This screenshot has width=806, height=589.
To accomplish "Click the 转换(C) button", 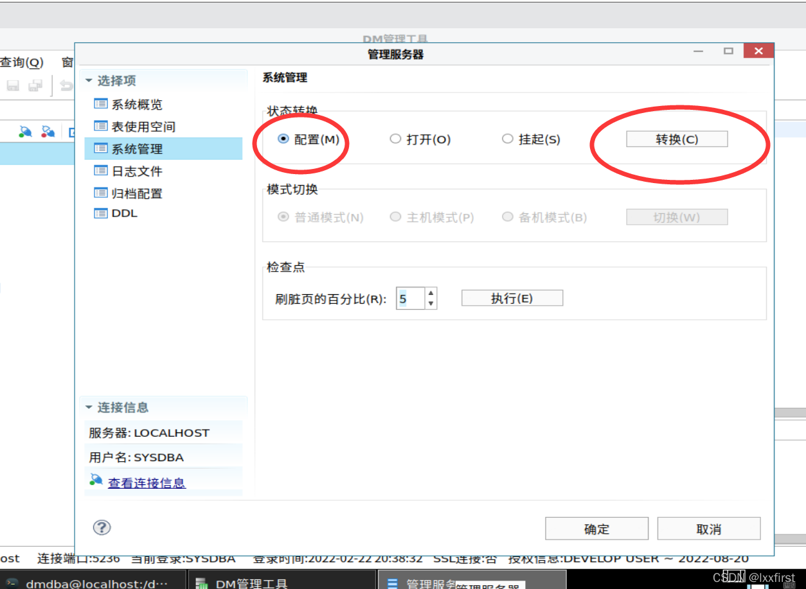I will 677,139.
